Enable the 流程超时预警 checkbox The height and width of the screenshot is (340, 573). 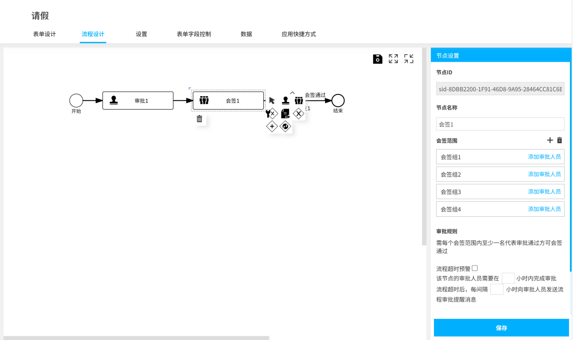pos(475,268)
